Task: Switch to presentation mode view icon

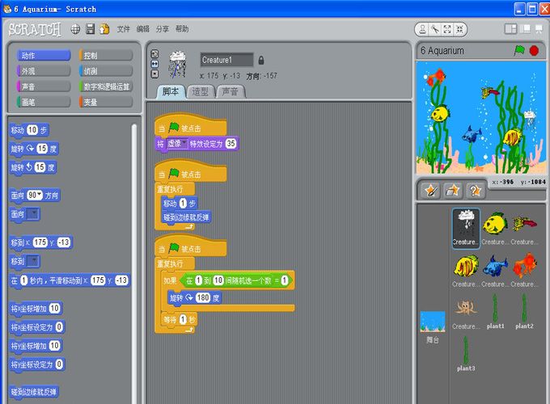Action: pyautogui.click(x=539, y=29)
